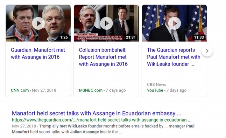
Task: Click the CNN.com source label
Action: [20, 90]
